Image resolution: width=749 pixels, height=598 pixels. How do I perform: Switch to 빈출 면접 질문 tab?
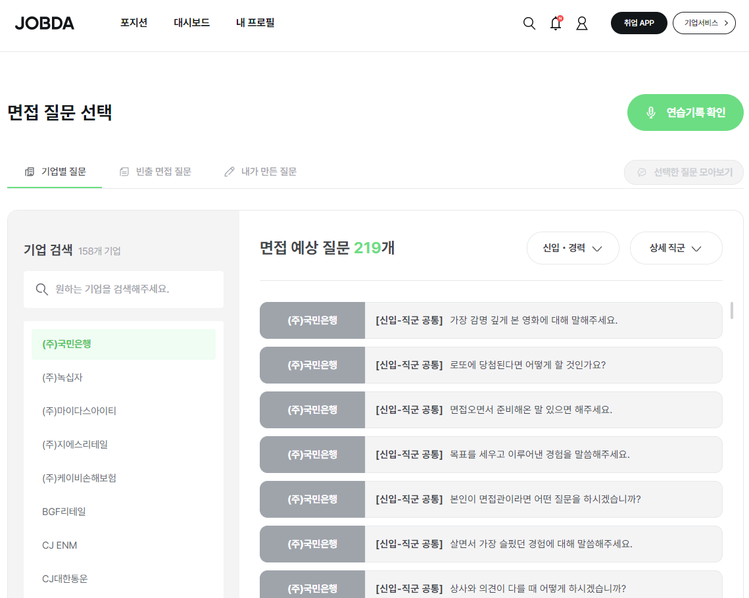tap(155, 172)
